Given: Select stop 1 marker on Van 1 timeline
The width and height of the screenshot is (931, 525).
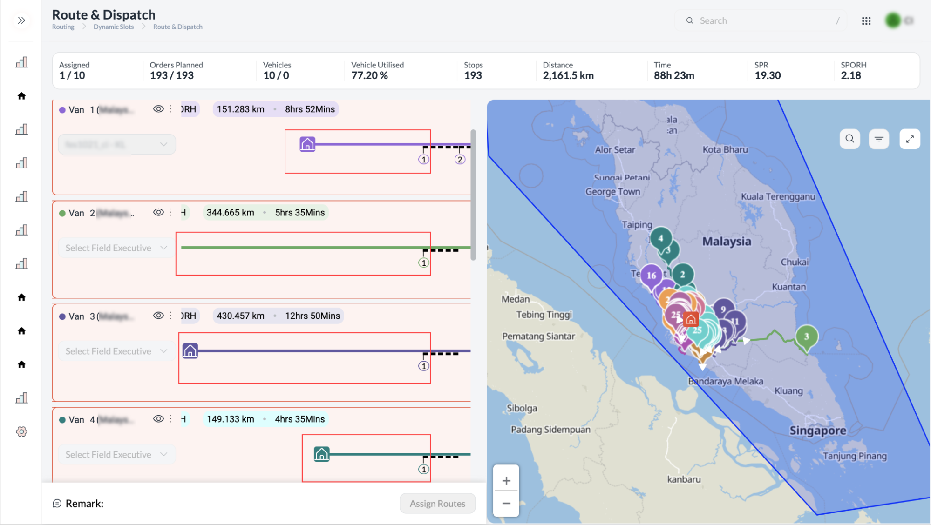Looking at the screenshot, I should pos(423,160).
